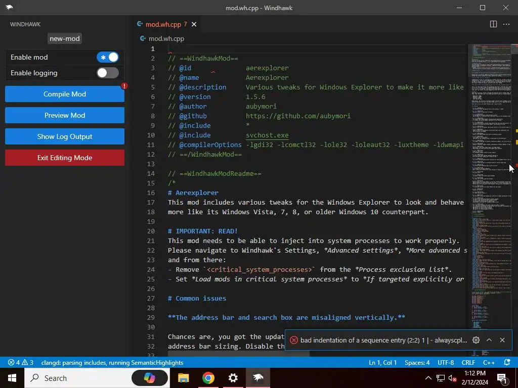Open the editor More Actions ellipsis menu

click(506, 24)
